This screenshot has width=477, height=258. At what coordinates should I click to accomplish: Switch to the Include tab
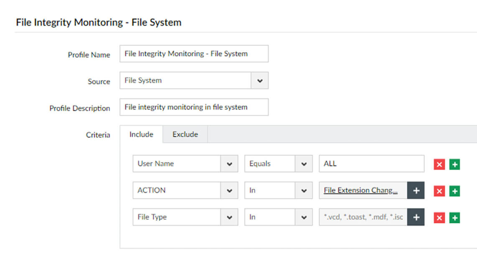[141, 134]
